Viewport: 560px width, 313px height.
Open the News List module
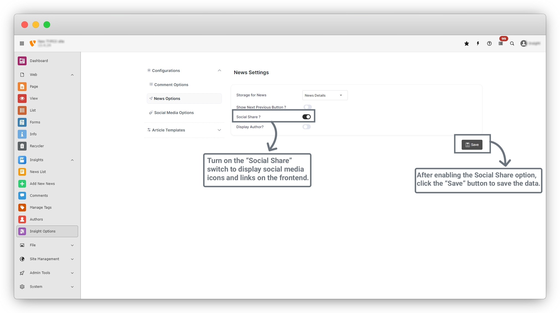38,172
